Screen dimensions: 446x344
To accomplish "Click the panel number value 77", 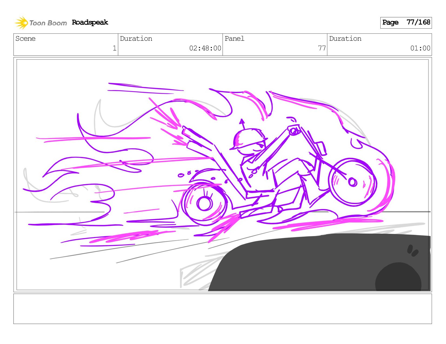I will (x=322, y=48).
